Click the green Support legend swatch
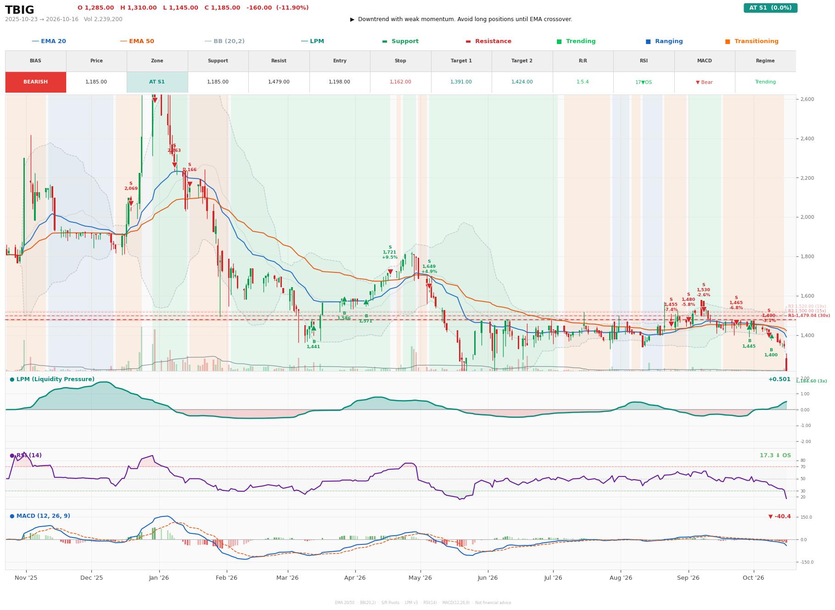 coord(385,41)
